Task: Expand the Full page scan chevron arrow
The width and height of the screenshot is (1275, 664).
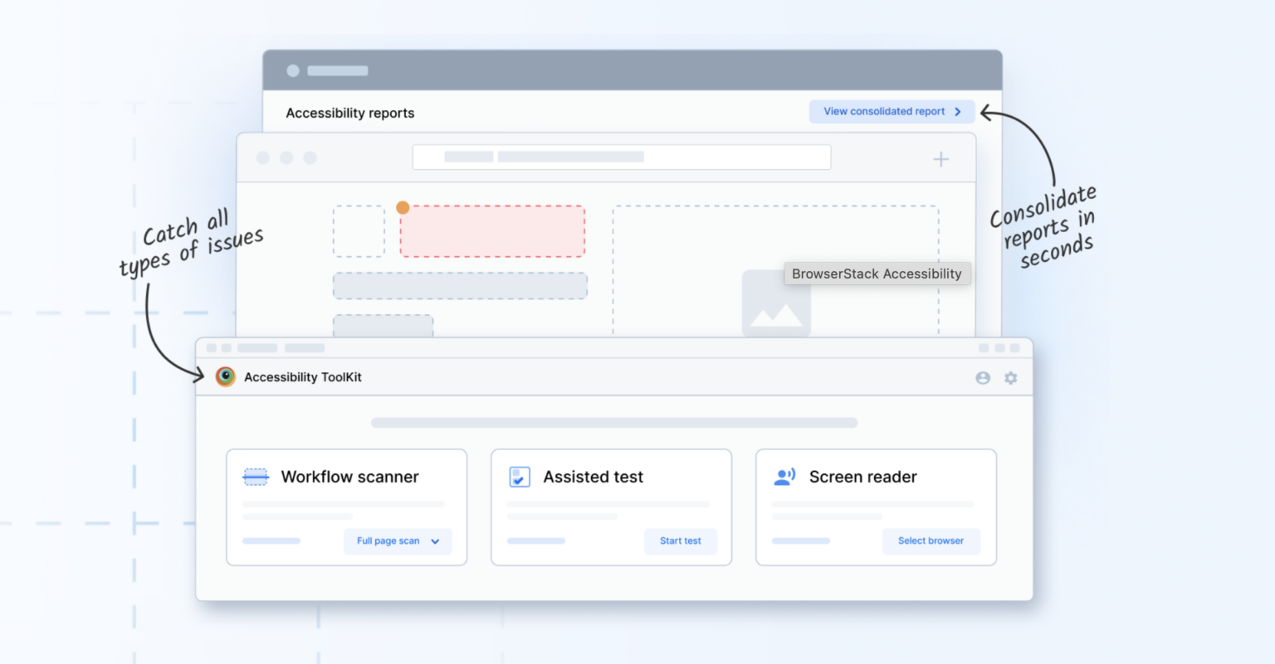Action: [434, 540]
